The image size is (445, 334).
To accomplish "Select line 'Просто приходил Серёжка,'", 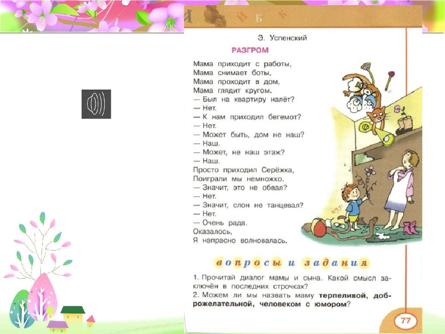I will (243, 170).
